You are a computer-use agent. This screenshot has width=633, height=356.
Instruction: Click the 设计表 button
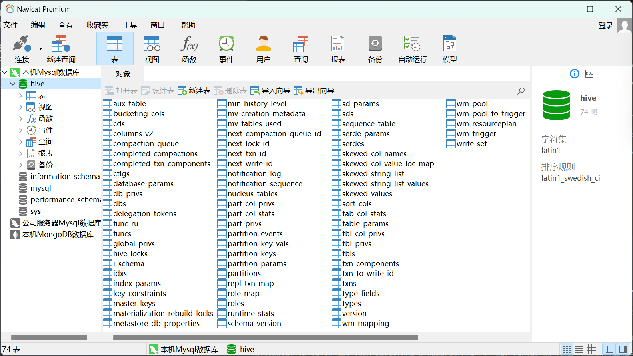tap(158, 91)
